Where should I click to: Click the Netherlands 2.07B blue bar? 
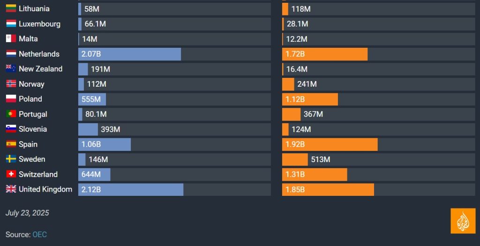(x=129, y=54)
